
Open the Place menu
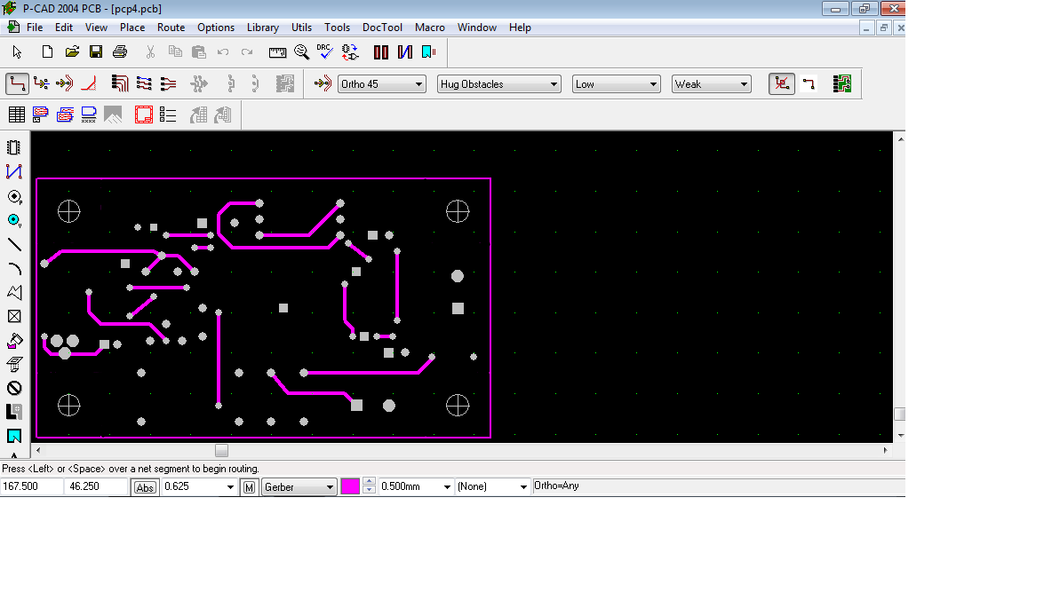coord(131,28)
